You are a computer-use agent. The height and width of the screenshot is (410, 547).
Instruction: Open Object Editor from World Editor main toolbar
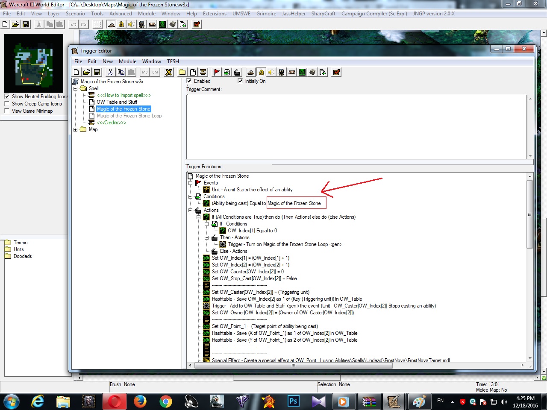click(x=141, y=24)
